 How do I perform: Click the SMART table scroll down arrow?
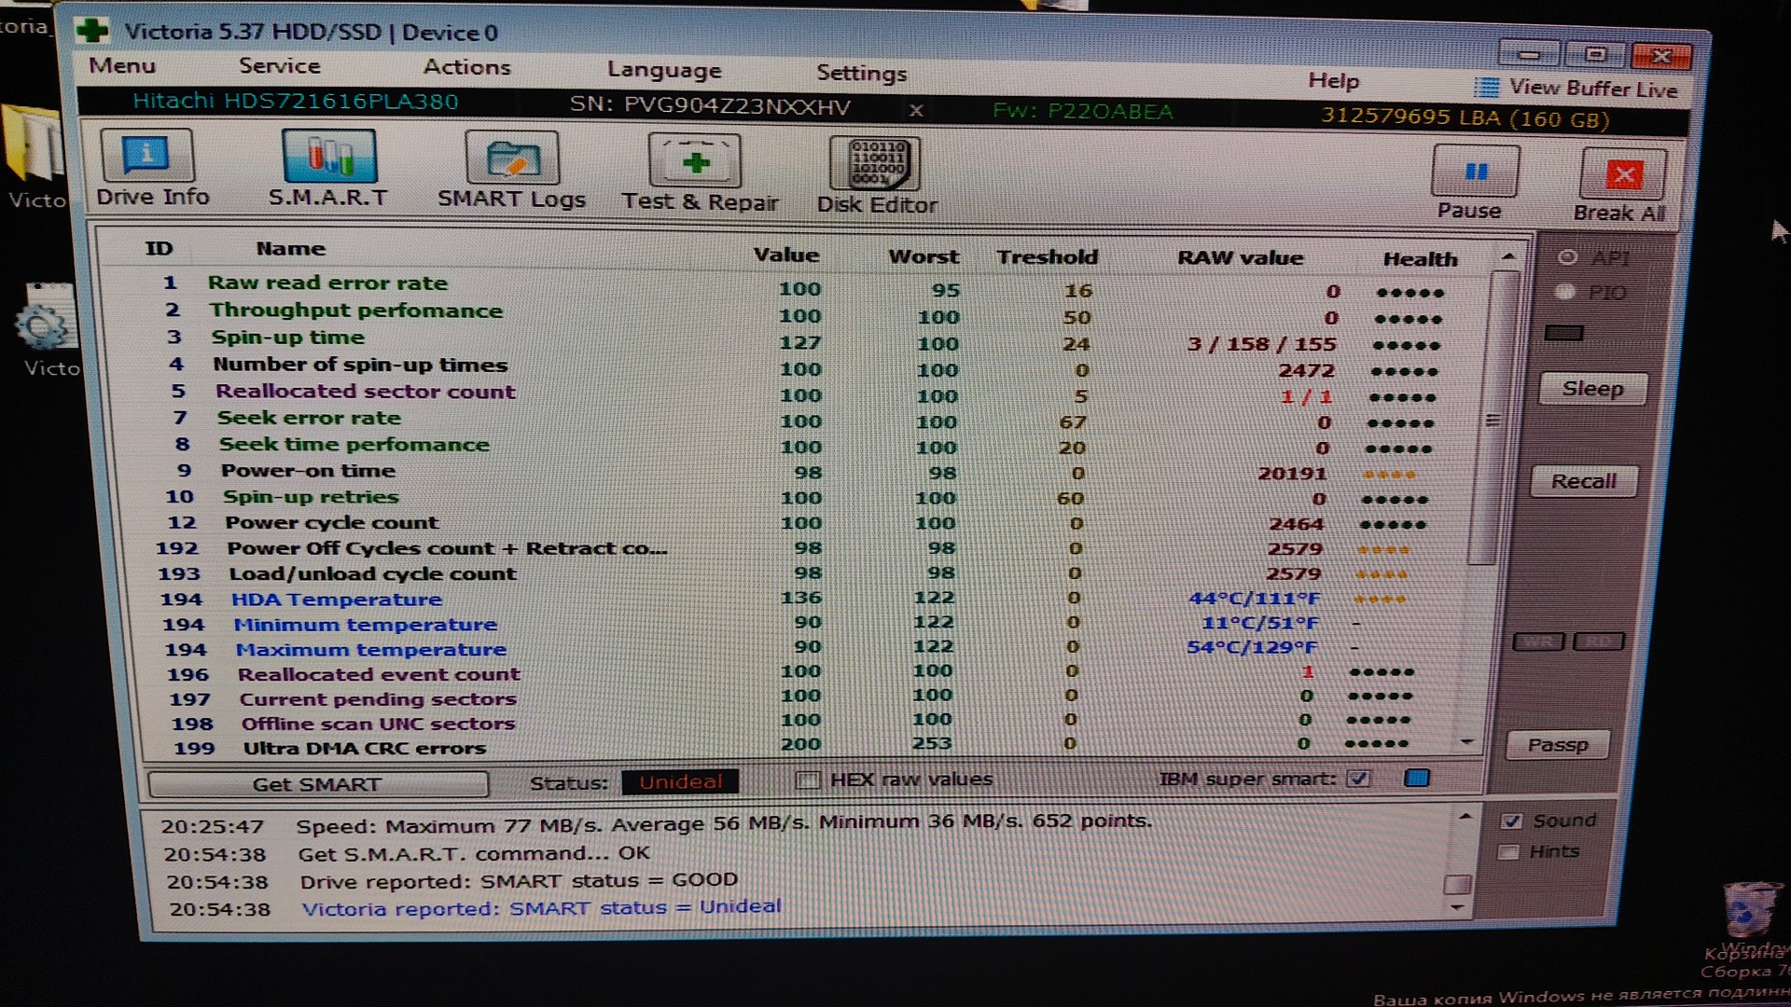click(x=1467, y=742)
